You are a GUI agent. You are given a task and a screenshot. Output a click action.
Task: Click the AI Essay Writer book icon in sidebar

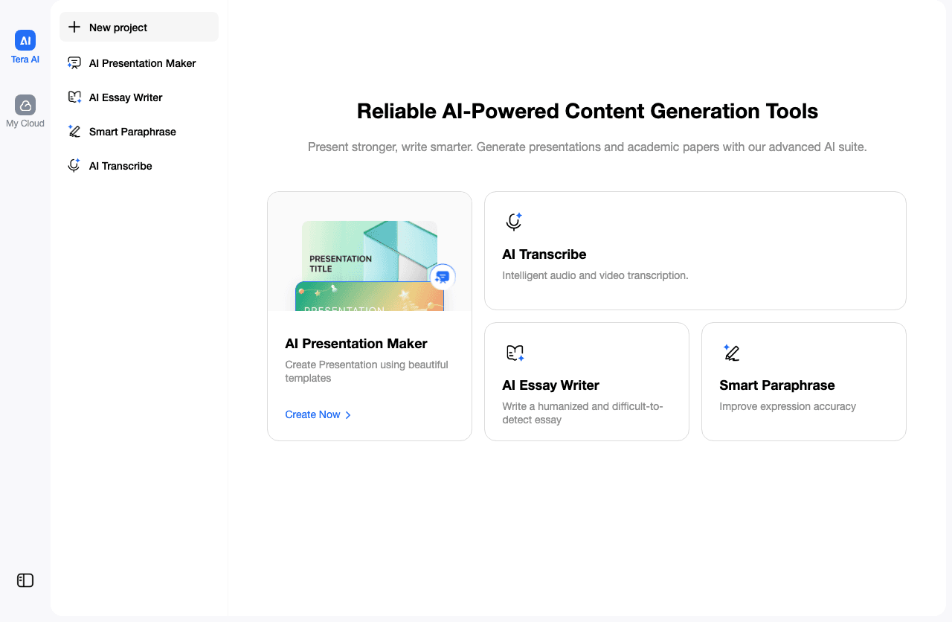pyautogui.click(x=74, y=97)
